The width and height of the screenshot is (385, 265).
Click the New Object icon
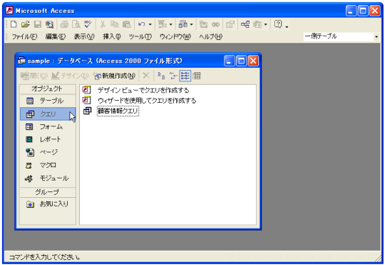pos(257,24)
